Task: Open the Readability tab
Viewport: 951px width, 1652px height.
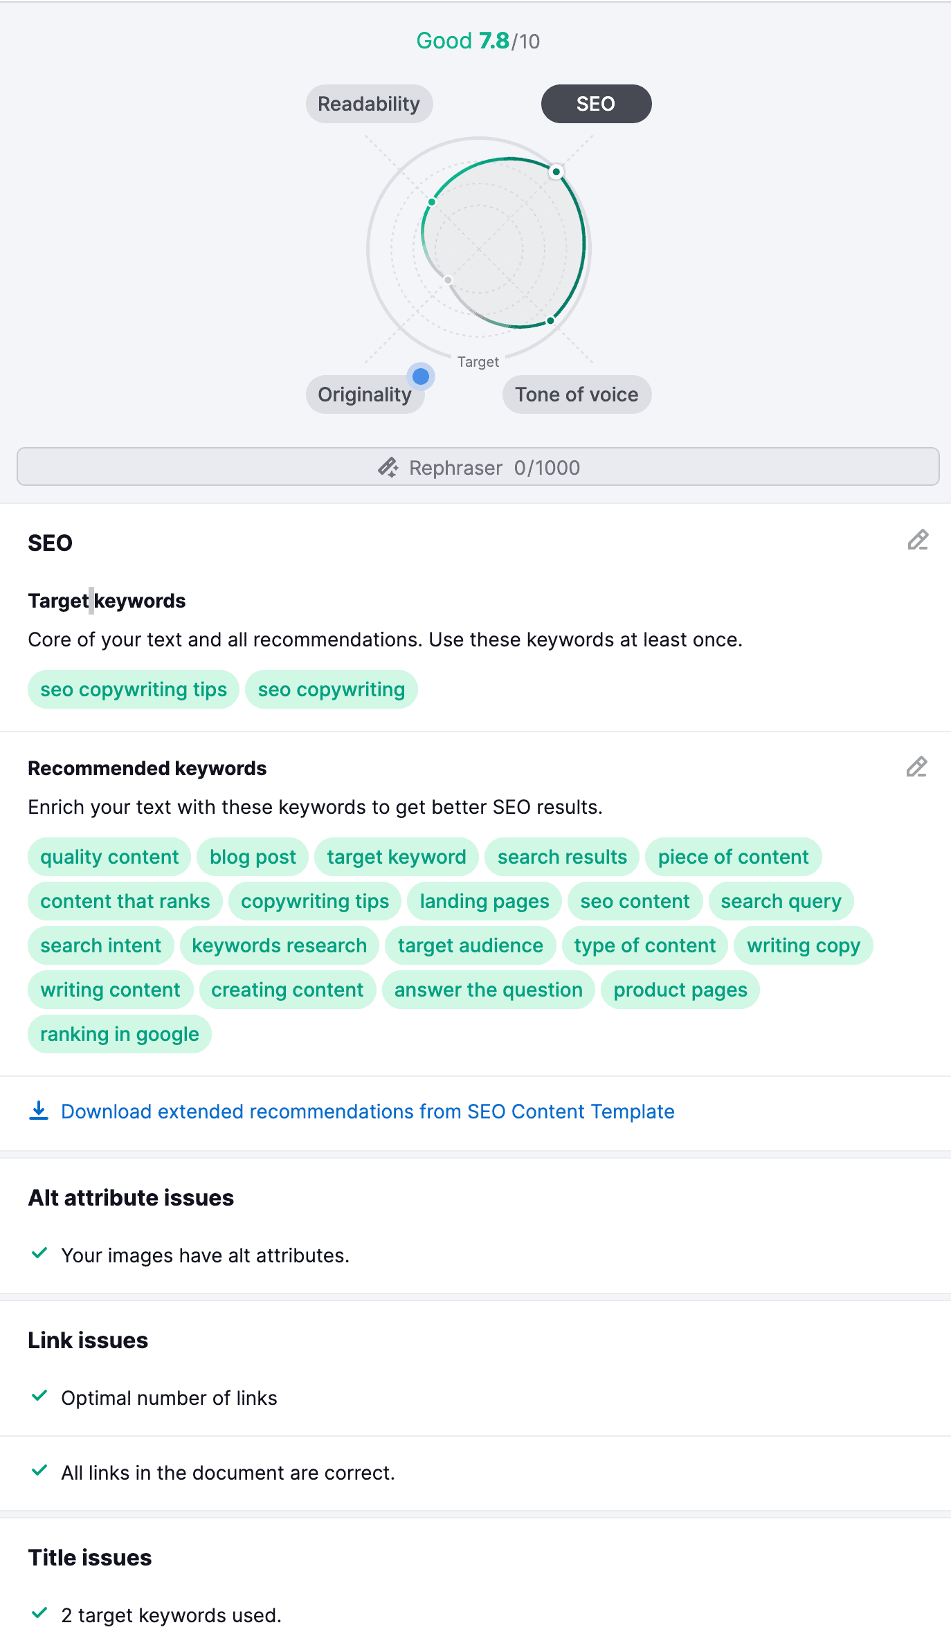Action: click(x=369, y=104)
